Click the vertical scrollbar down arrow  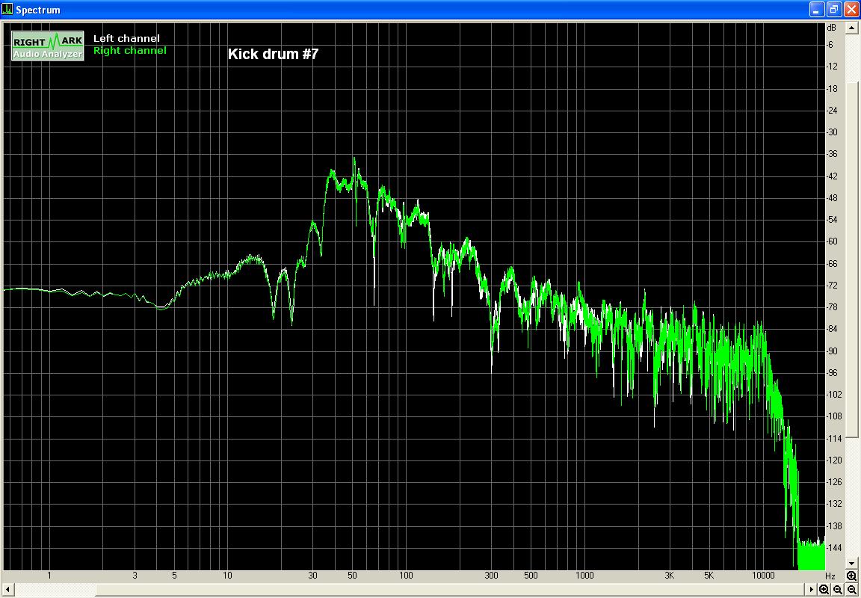[x=852, y=563]
